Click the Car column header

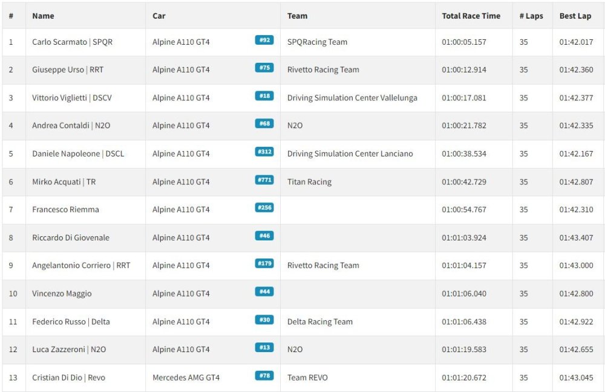tap(159, 16)
